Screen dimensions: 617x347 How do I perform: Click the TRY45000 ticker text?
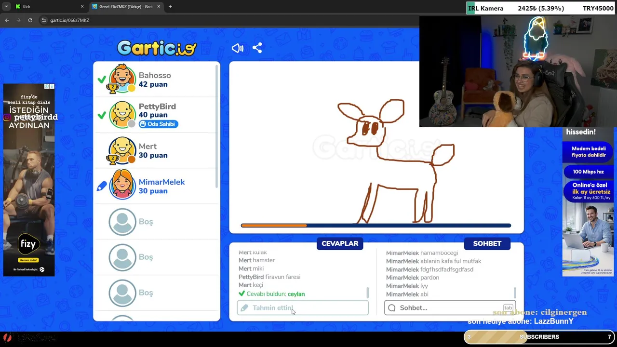click(x=598, y=8)
